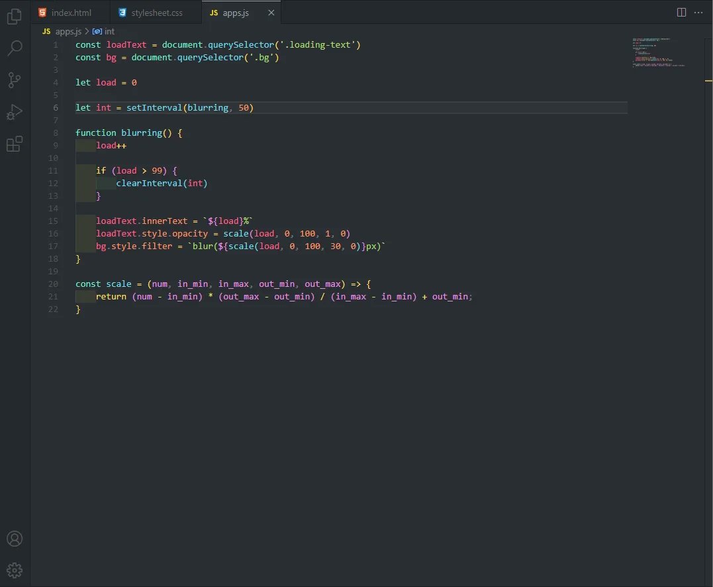Click the code minimap preview
The width and height of the screenshot is (713, 587).
[x=658, y=52]
